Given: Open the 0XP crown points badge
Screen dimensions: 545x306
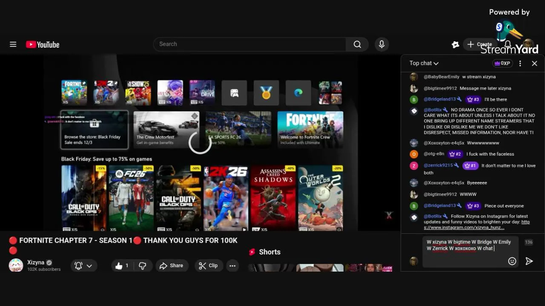Looking at the screenshot, I should 502,63.
